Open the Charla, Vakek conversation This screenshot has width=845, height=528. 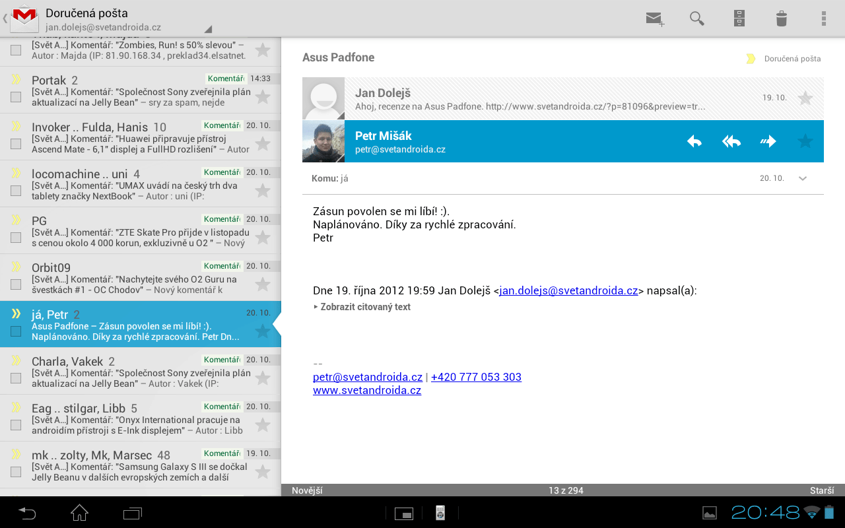(141, 371)
